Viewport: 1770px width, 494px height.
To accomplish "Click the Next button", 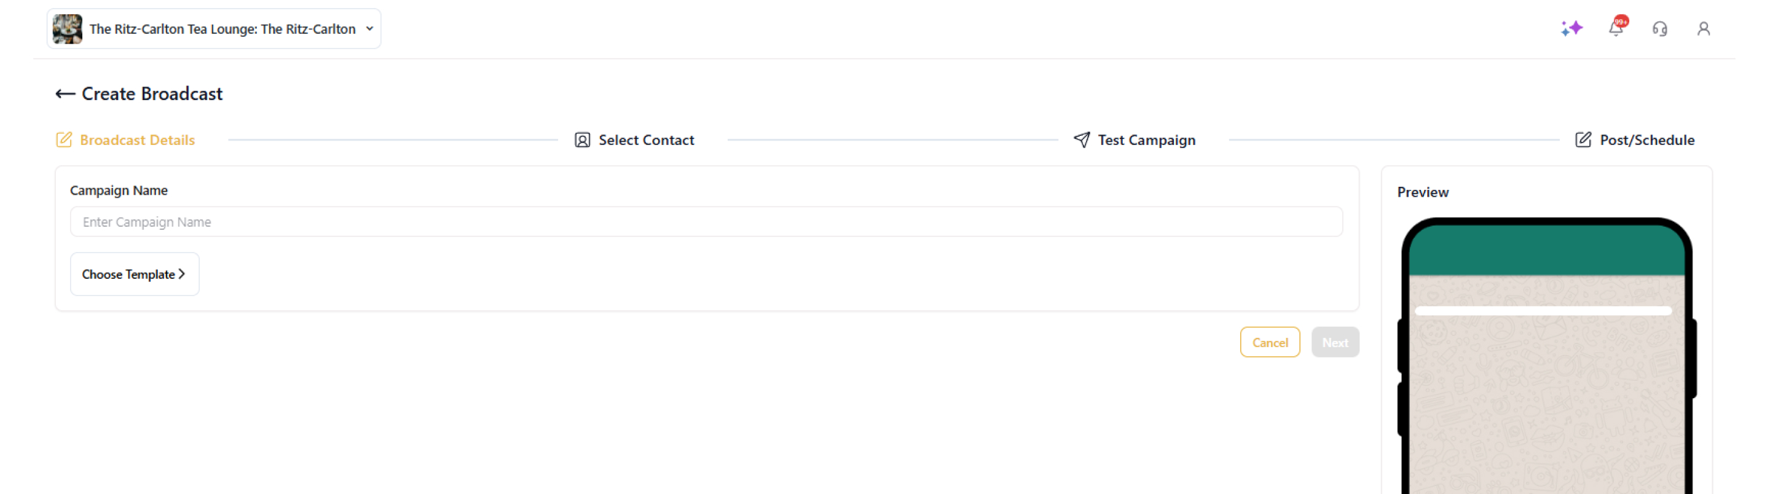I will (x=1334, y=342).
